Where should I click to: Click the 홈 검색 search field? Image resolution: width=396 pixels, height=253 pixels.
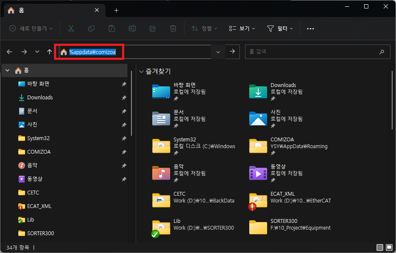(x=313, y=52)
